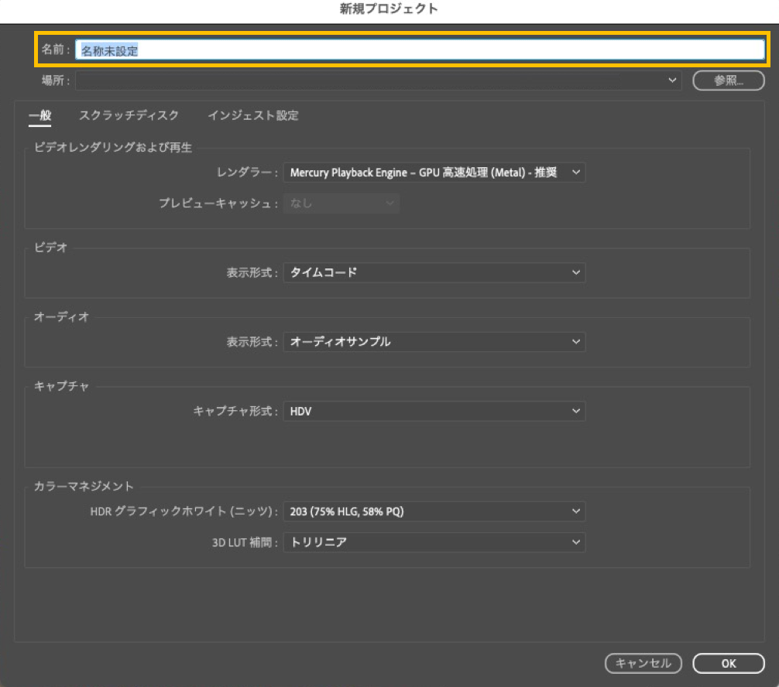Switch to the スクラッチディスク tab
This screenshot has width=779, height=687.
[129, 115]
